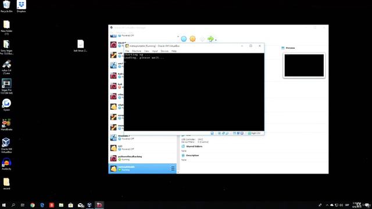The image size is (372, 209).
Task: Select HandBrake desktop icon
Action: (6, 125)
